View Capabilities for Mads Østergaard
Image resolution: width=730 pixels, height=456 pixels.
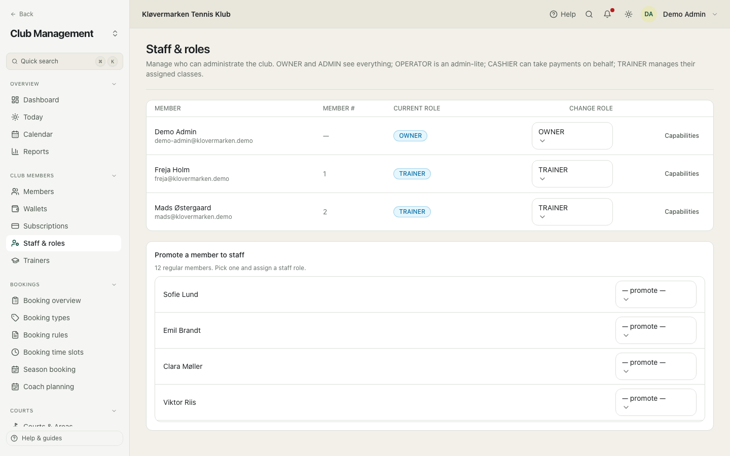[682, 212]
